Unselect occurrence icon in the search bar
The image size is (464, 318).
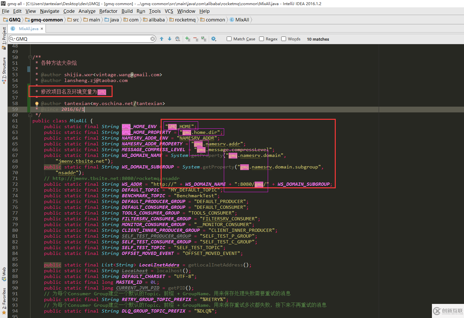tap(196, 39)
